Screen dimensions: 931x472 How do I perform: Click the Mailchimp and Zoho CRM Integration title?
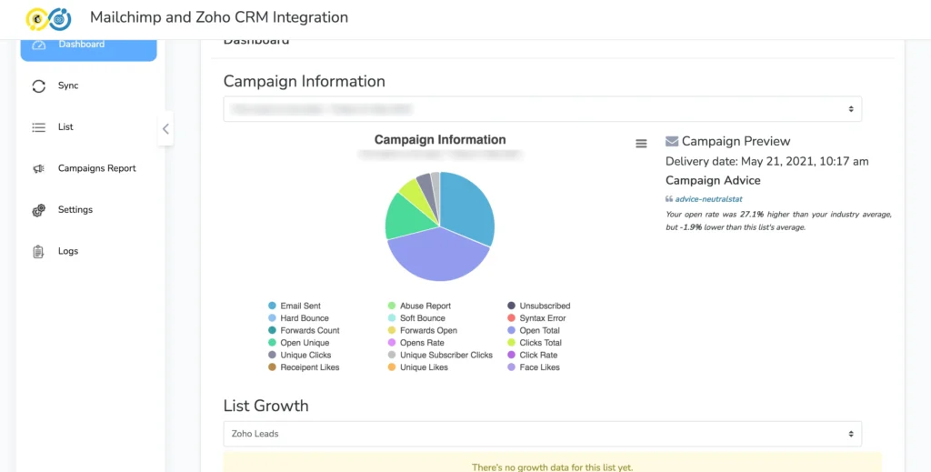click(219, 18)
